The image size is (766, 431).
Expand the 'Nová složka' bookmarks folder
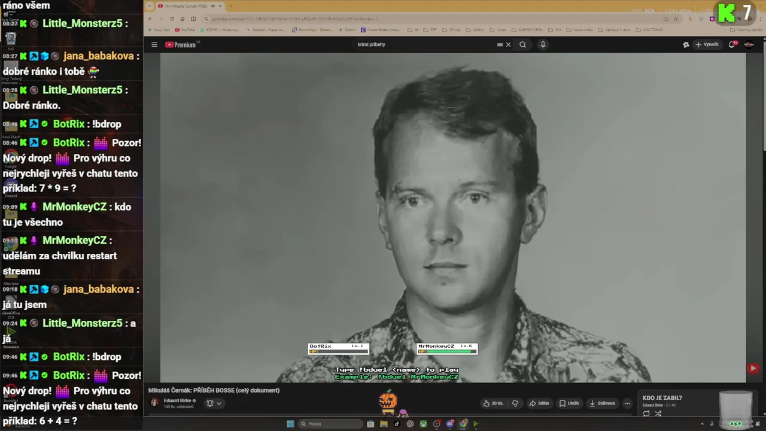579,29
